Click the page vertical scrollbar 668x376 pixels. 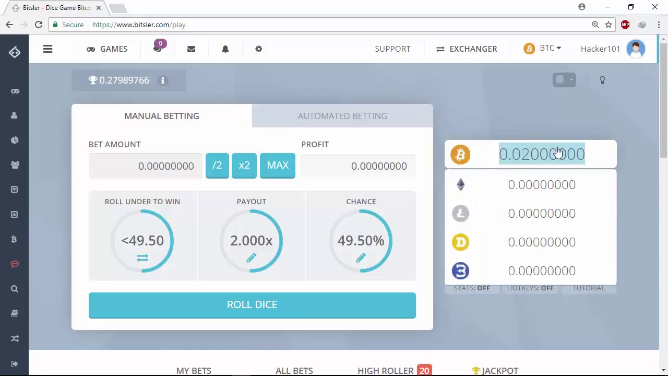(x=663, y=99)
